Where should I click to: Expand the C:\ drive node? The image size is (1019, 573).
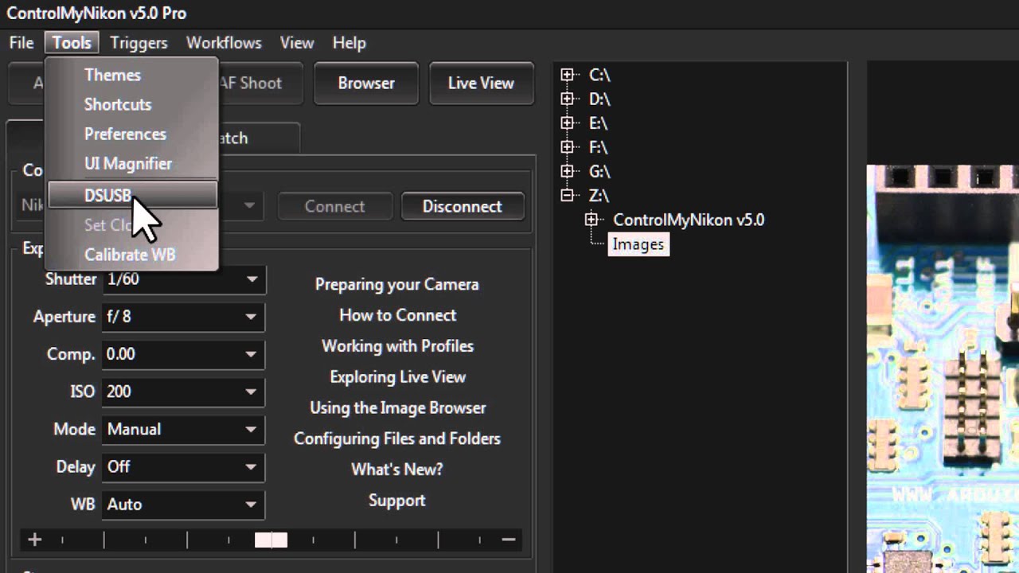tap(567, 75)
